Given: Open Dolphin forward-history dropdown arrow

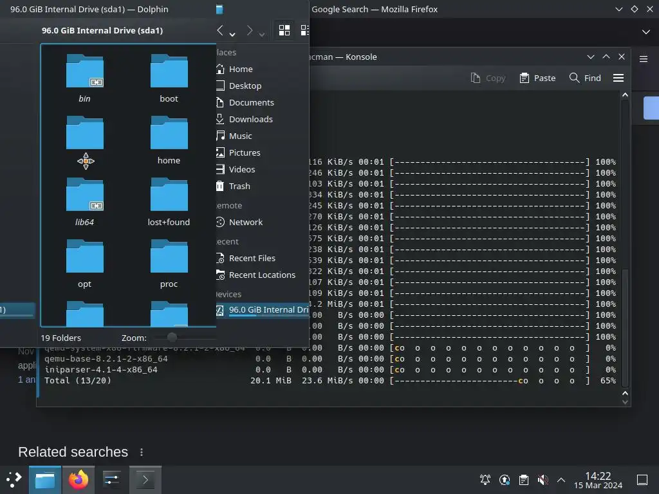Looking at the screenshot, I should point(262,35).
